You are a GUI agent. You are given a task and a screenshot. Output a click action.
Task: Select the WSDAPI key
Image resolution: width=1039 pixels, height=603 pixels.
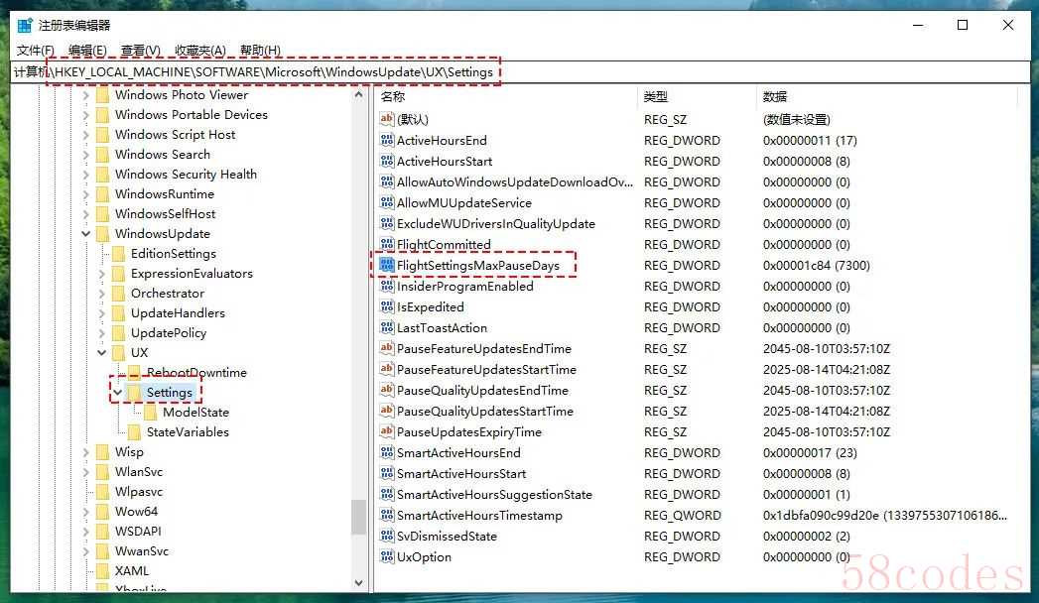[138, 532]
